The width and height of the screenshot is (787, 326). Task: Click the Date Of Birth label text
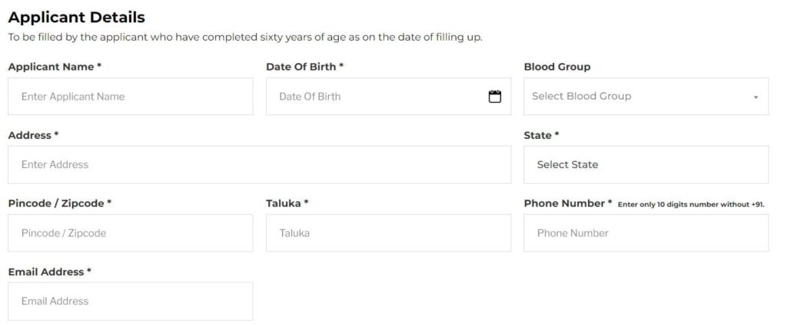pos(301,67)
